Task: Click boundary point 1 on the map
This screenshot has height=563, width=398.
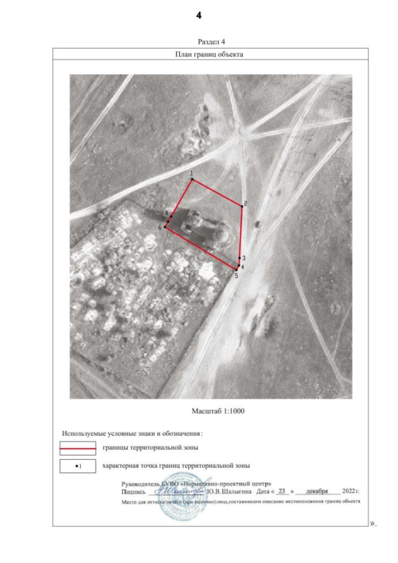Action: coord(192,180)
